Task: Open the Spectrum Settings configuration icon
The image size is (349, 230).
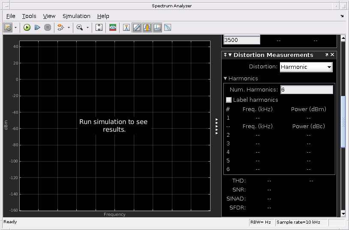Action: (8, 27)
